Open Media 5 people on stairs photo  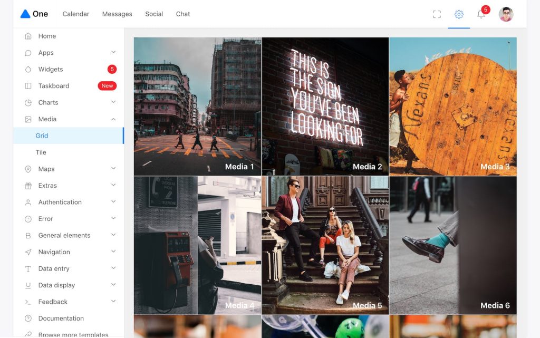coord(325,245)
